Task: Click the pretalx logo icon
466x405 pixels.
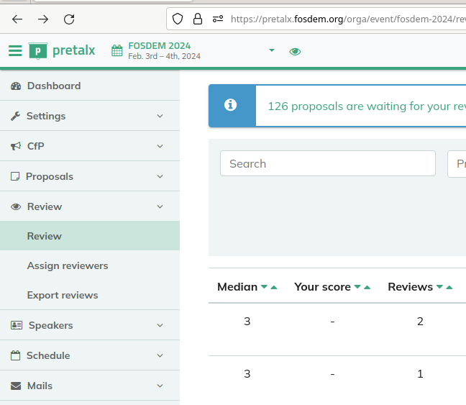Action: click(x=38, y=50)
